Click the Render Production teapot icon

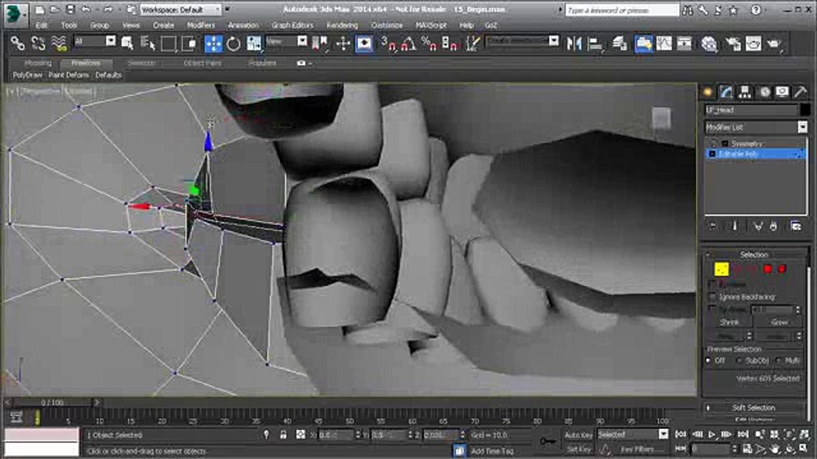tap(774, 43)
